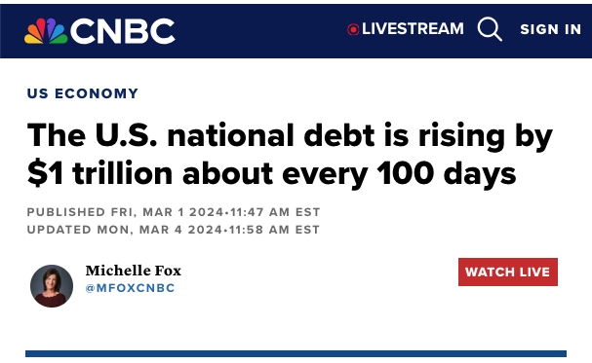The height and width of the screenshot is (363, 592).
Task: Click Michelle Fox's author photo
Action: 52,286
